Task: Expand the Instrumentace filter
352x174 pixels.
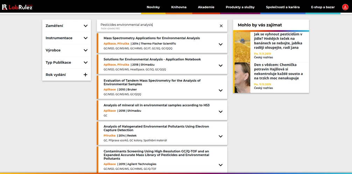Action: [x=85, y=38]
